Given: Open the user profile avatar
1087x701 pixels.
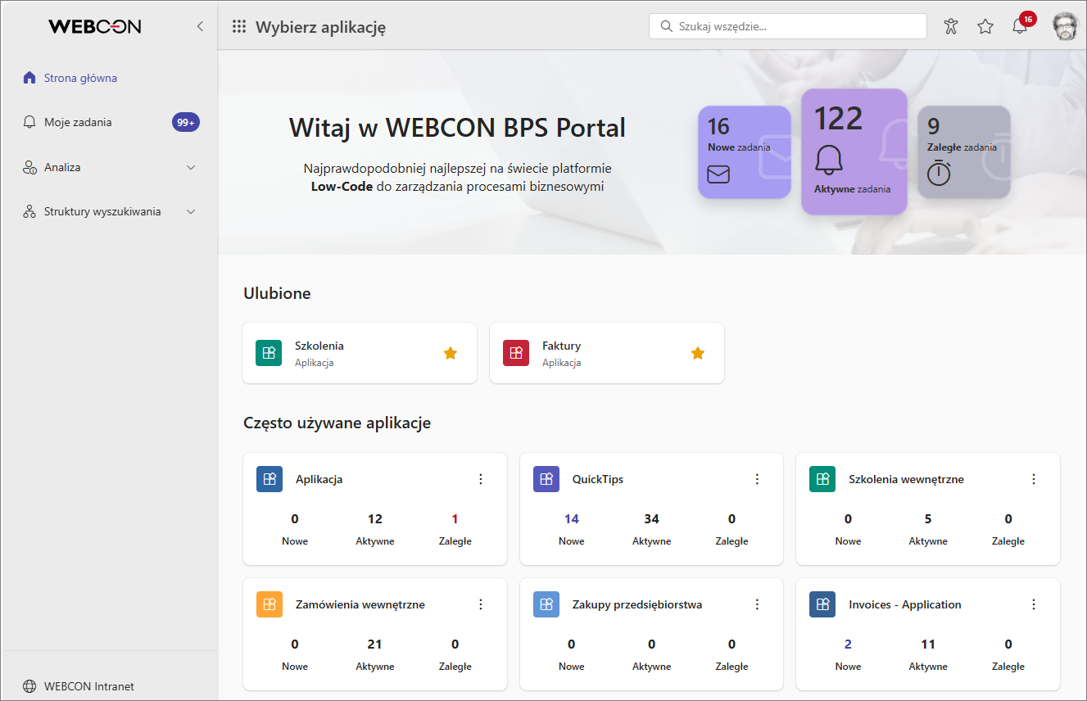Looking at the screenshot, I should [x=1066, y=25].
